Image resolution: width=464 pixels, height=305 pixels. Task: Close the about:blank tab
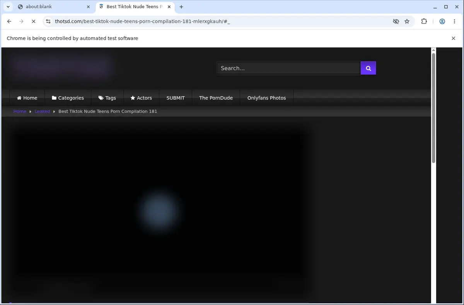pos(88,7)
